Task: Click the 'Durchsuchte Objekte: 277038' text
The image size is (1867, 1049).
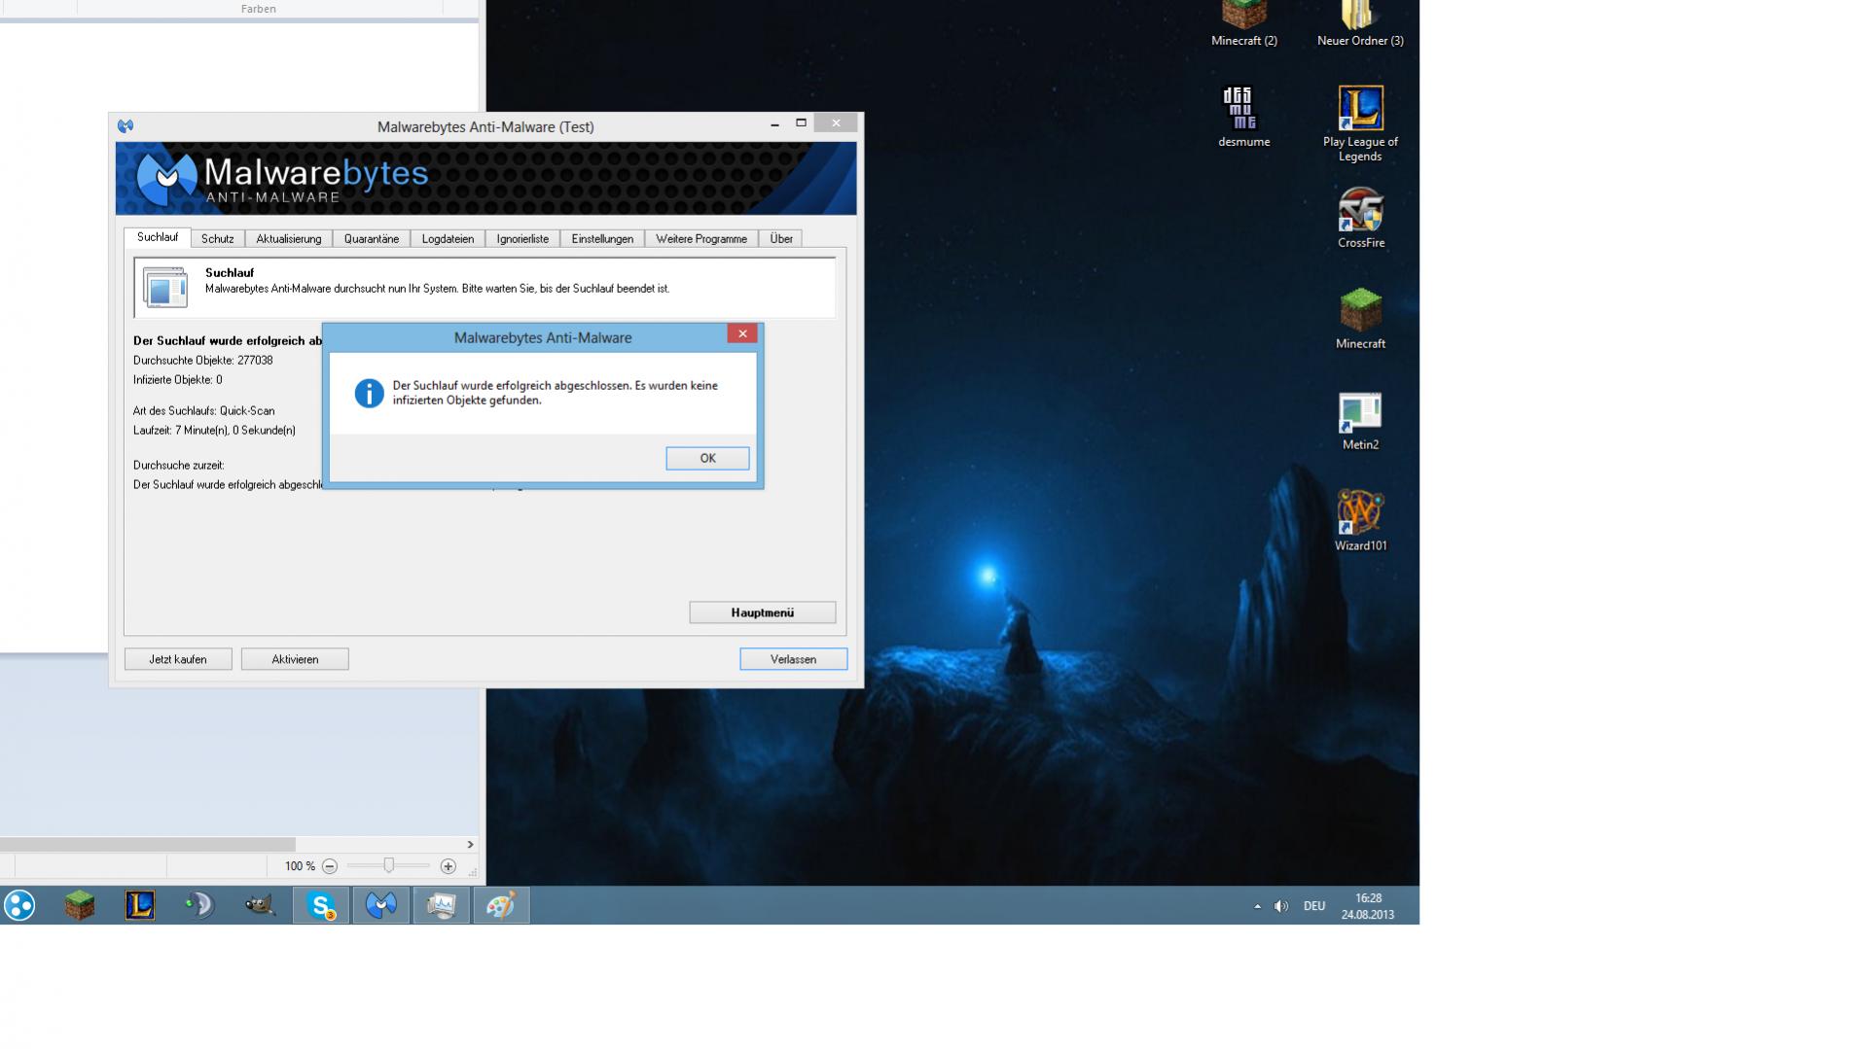Action: pyautogui.click(x=203, y=360)
